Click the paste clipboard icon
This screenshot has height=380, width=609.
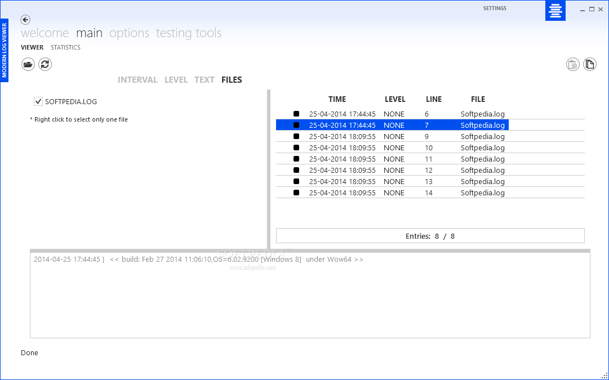point(573,64)
